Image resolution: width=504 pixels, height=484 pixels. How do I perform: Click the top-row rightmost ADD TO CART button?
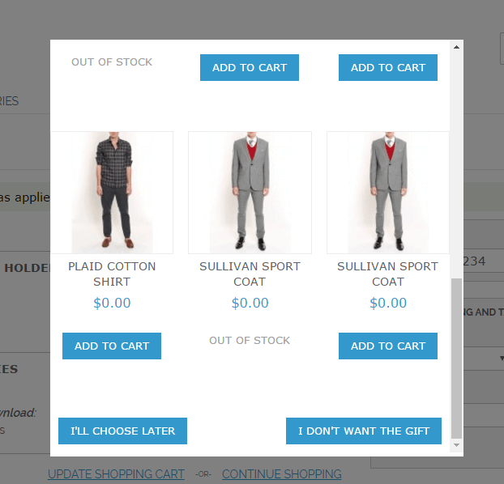[x=388, y=67]
